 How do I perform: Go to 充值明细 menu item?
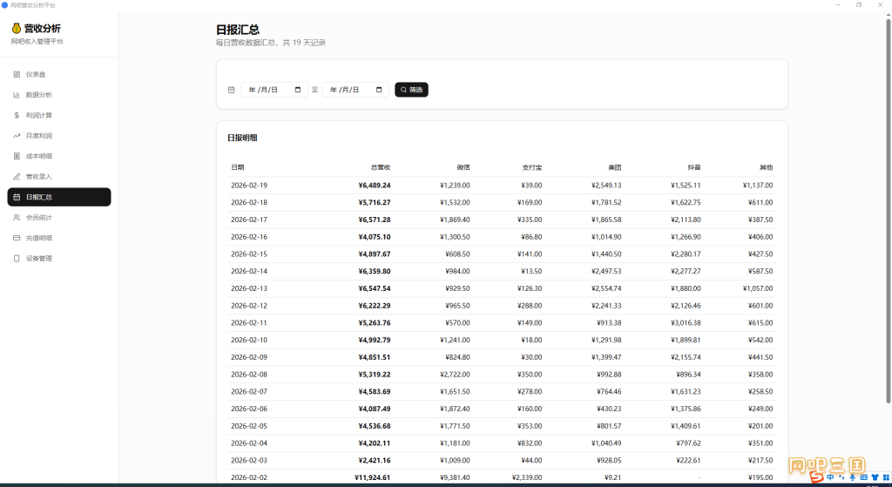click(x=59, y=239)
